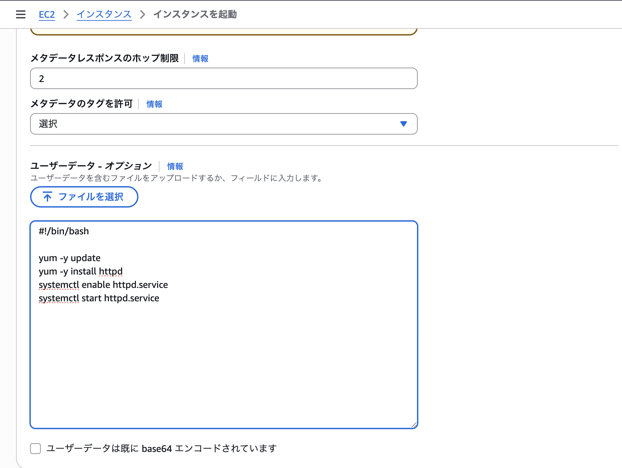Open 情報 next to ユーザーデータ - オプション
This screenshot has width=622, height=468.
click(175, 166)
